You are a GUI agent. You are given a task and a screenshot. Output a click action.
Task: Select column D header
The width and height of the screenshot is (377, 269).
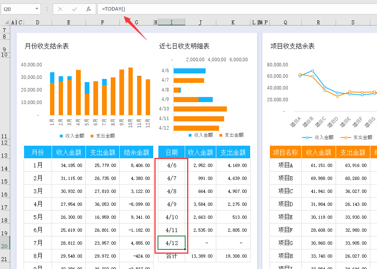pyautogui.click(x=37, y=22)
